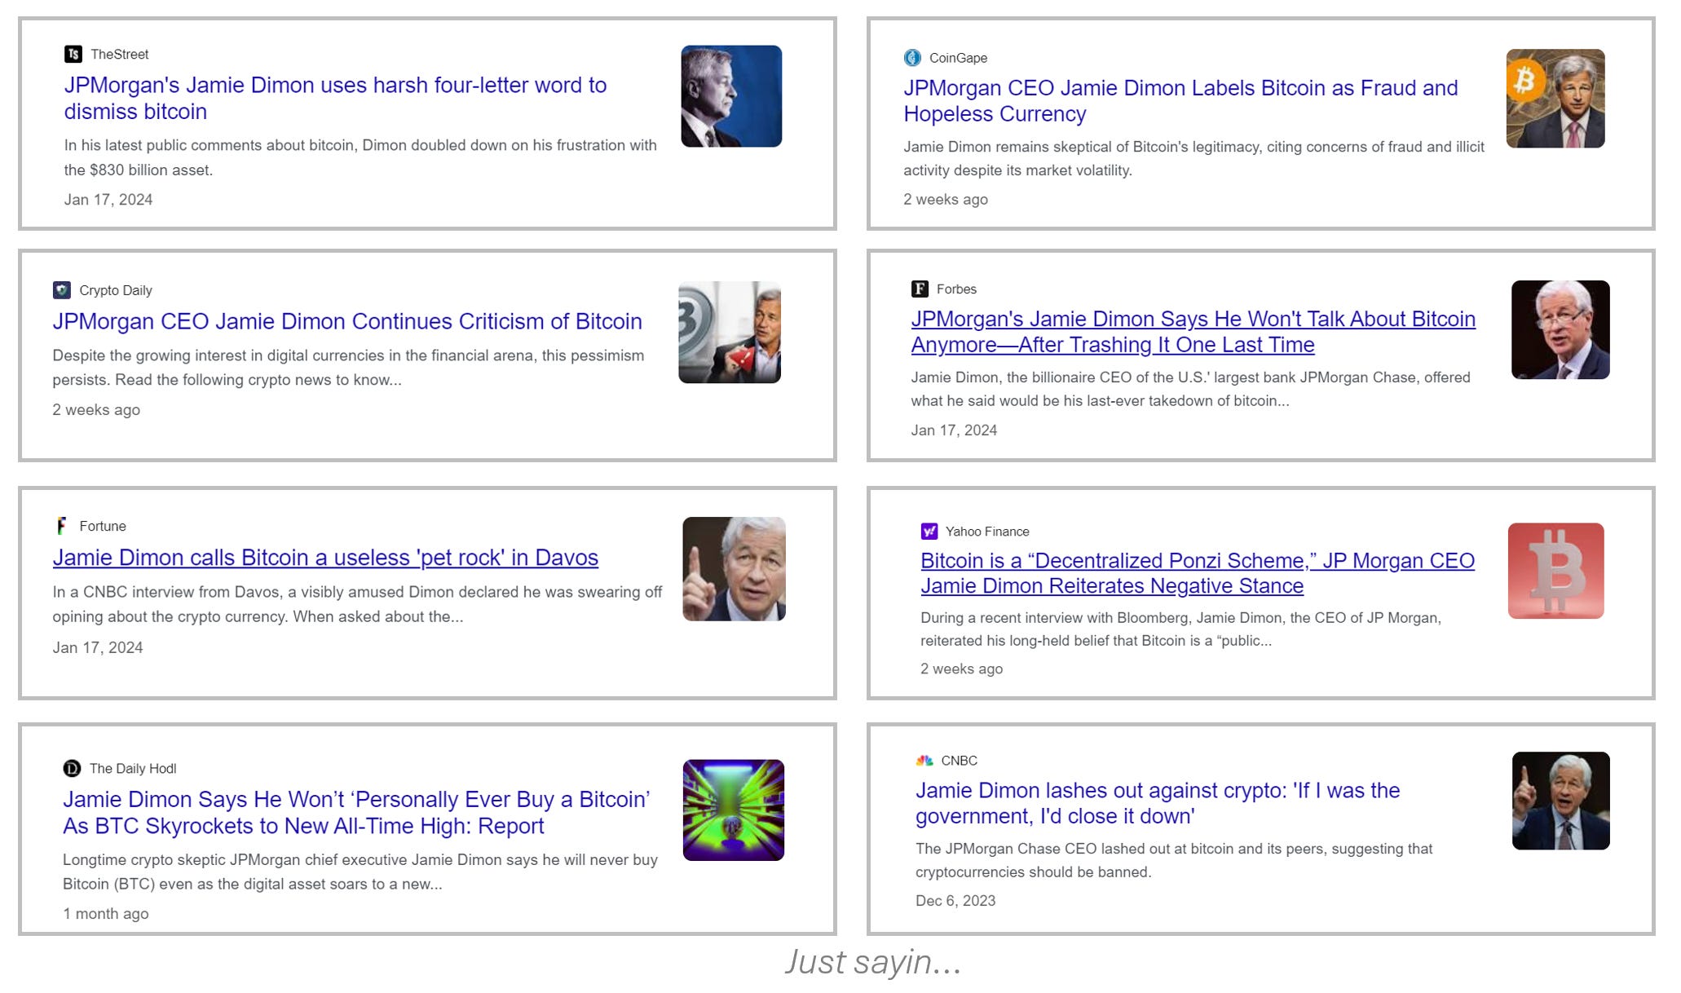Open 'Jamie Dimon Continues Criticism of Bitcoin' headline
Screen dimensions: 1681x993
pyautogui.click(x=347, y=321)
